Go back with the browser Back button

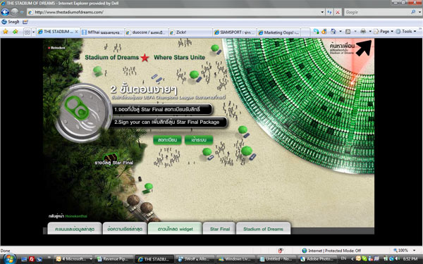tap(5, 12)
